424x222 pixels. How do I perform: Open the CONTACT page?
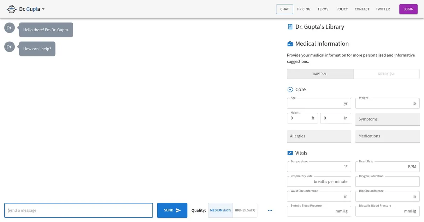pos(362,9)
